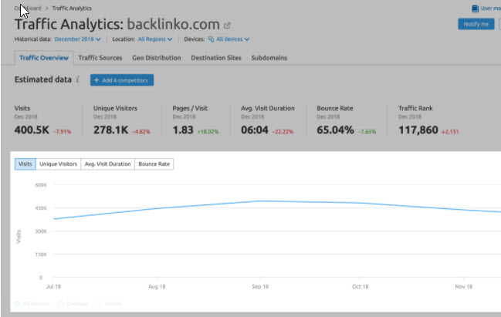Switch to the Traffic Overview tab
Viewport: 501px width, 317px height.
(44, 58)
